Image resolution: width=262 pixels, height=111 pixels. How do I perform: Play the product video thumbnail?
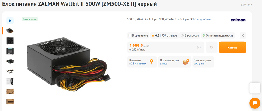tap(10, 21)
